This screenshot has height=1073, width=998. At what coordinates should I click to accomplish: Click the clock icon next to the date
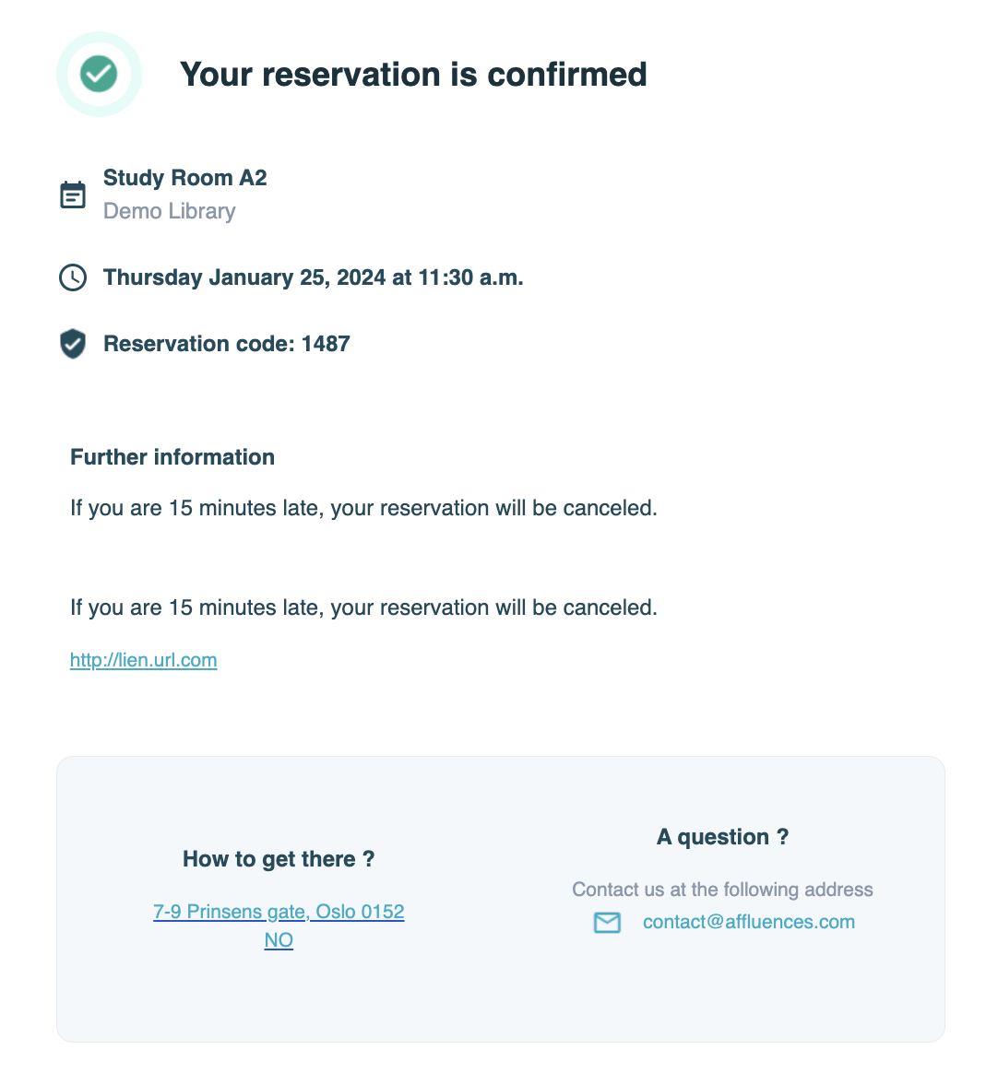coord(73,277)
